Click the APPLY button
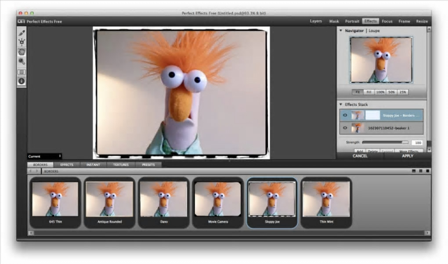448x264 pixels. coord(408,156)
